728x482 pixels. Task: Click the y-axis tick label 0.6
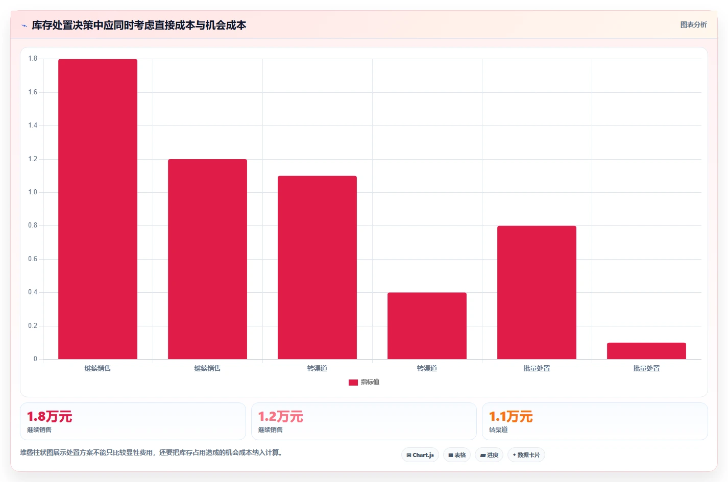pos(33,259)
